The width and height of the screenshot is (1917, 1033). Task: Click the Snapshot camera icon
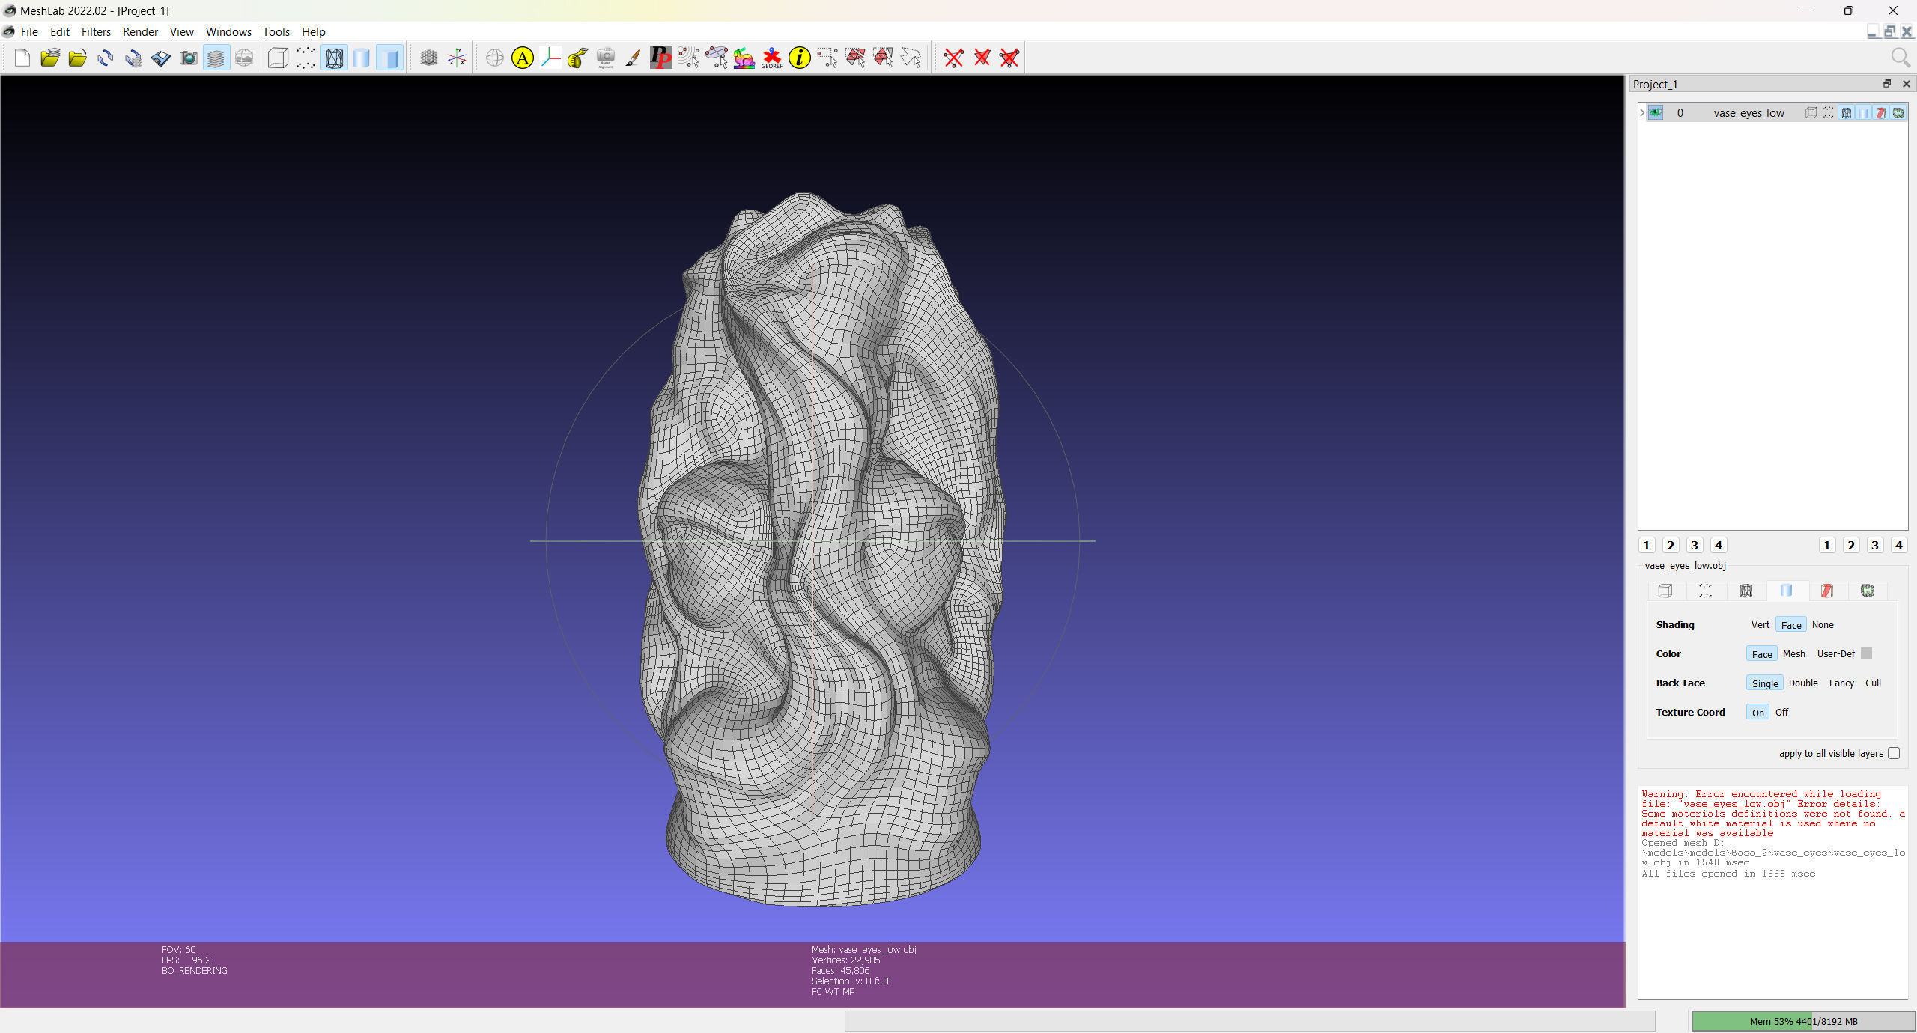coord(189,58)
